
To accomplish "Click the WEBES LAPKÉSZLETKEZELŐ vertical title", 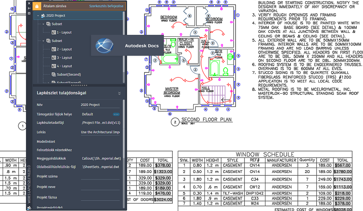I will tap(29, 184).
